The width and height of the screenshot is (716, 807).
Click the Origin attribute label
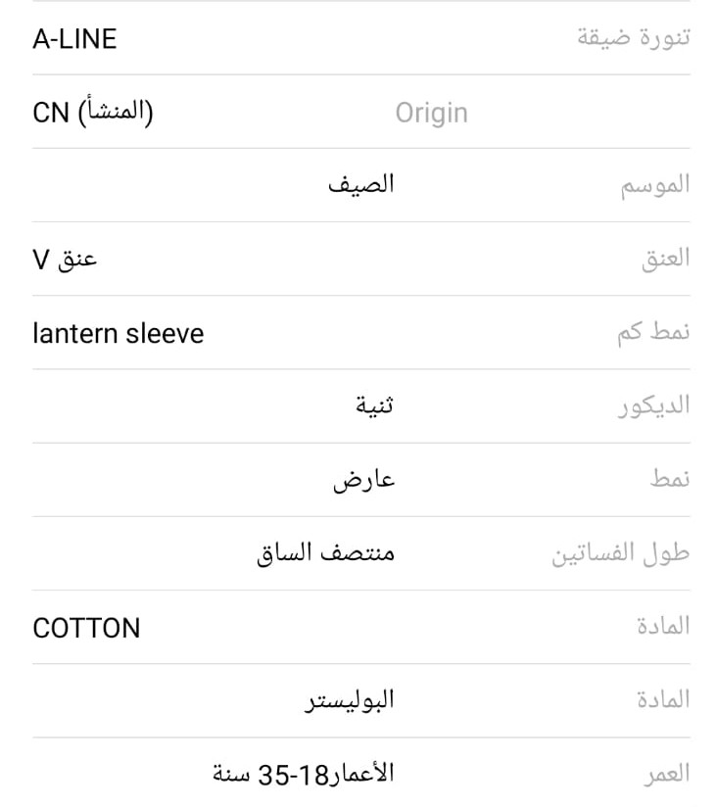pos(431,113)
